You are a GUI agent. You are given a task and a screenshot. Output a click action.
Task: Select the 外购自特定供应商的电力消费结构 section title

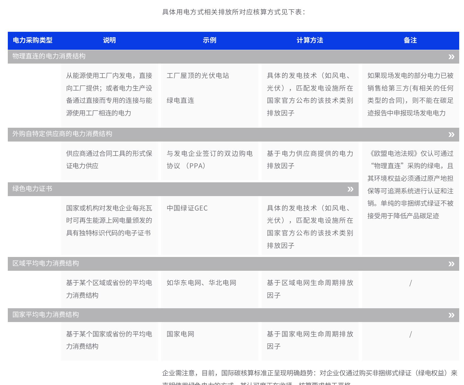coord(62,134)
